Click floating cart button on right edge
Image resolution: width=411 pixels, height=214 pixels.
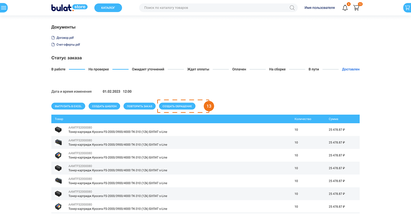407,8
